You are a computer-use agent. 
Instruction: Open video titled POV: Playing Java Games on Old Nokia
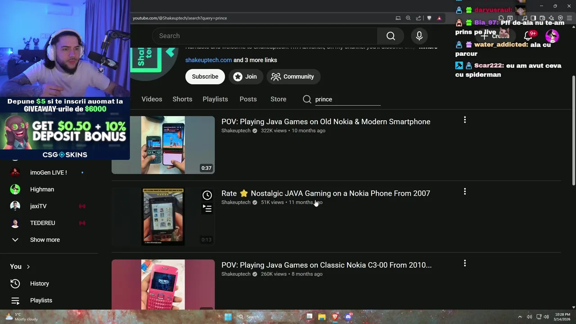326,122
